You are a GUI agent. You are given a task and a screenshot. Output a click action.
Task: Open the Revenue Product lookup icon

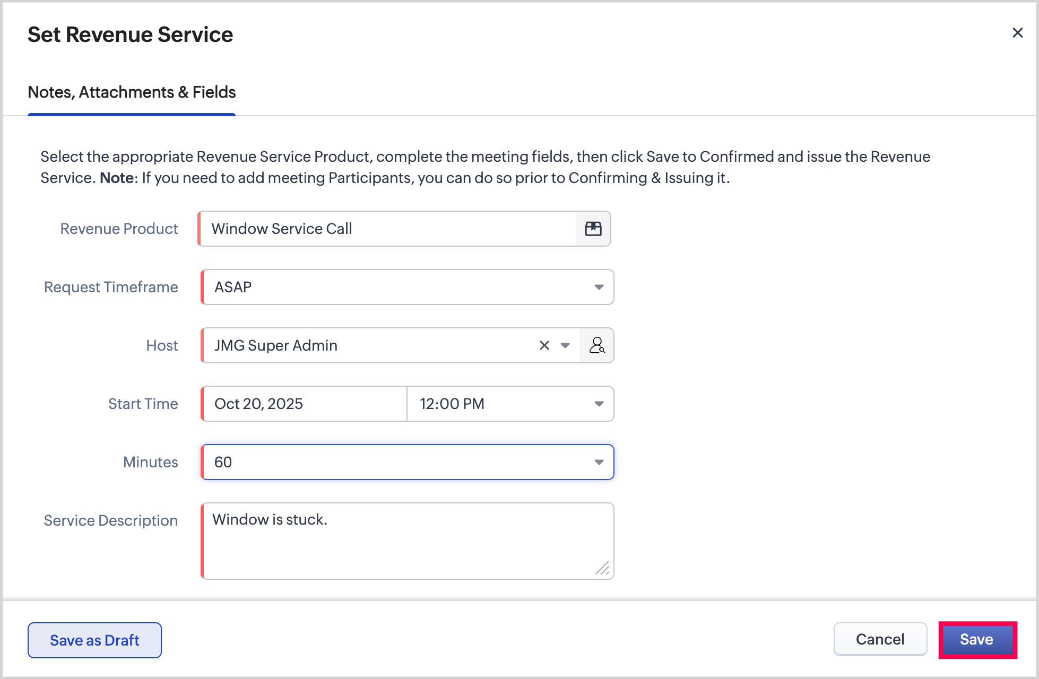point(593,229)
